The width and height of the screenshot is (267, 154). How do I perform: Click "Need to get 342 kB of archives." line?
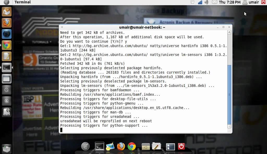tap(93, 33)
